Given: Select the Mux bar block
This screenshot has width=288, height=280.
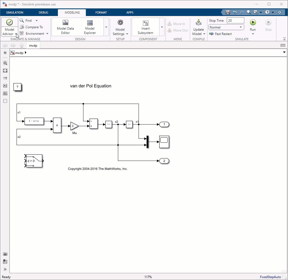Looking at the screenshot, I should [x=147, y=142].
